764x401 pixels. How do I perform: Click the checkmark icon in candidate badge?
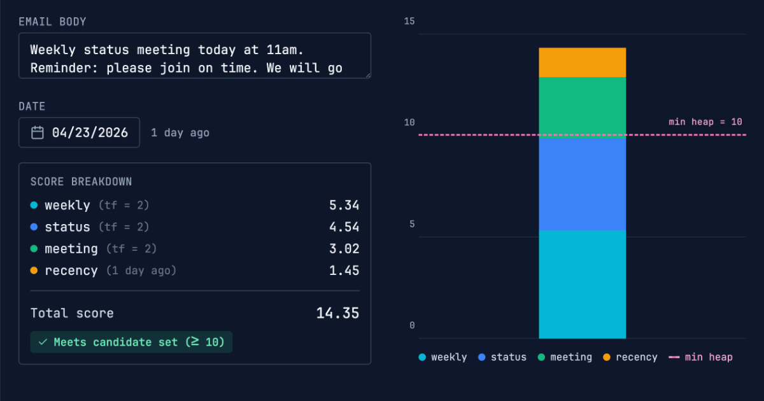click(x=43, y=342)
